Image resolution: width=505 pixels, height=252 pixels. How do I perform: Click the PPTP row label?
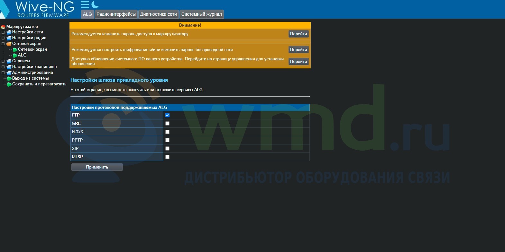click(77, 140)
